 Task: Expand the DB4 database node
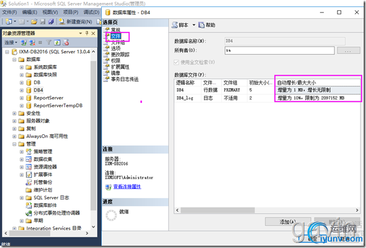click(22, 90)
